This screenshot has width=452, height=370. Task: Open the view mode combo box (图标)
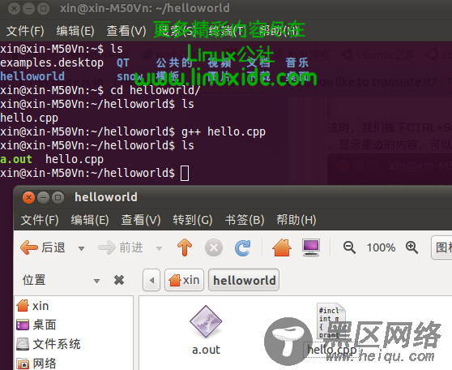click(441, 247)
